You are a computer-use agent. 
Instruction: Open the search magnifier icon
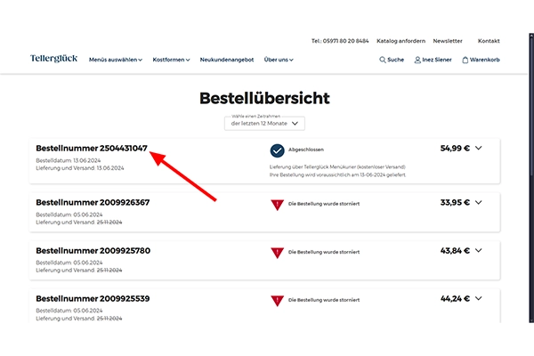pos(383,60)
